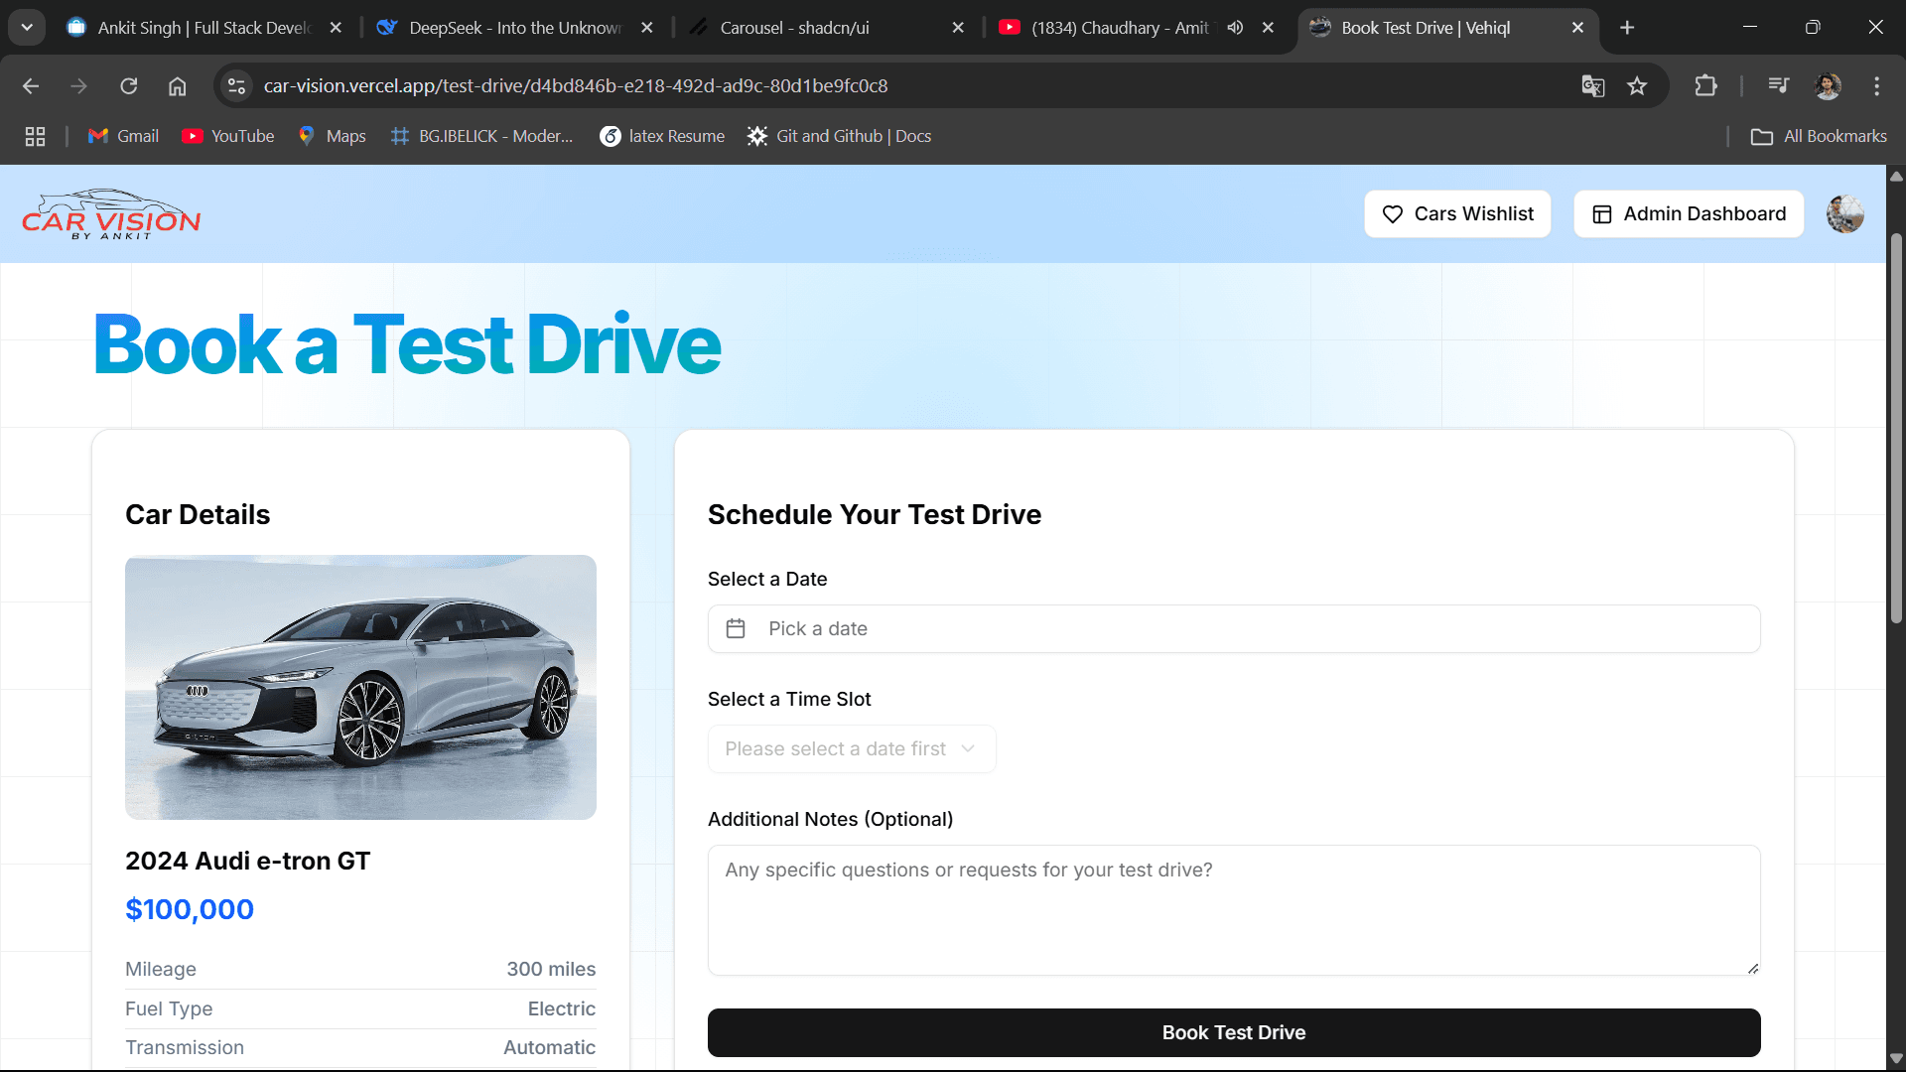
Task: Open the All Bookmarks folder
Action: click(x=1819, y=136)
